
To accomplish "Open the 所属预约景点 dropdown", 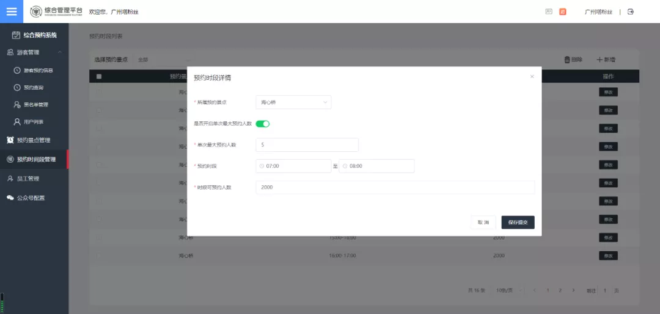I will [x=293, y=102].
